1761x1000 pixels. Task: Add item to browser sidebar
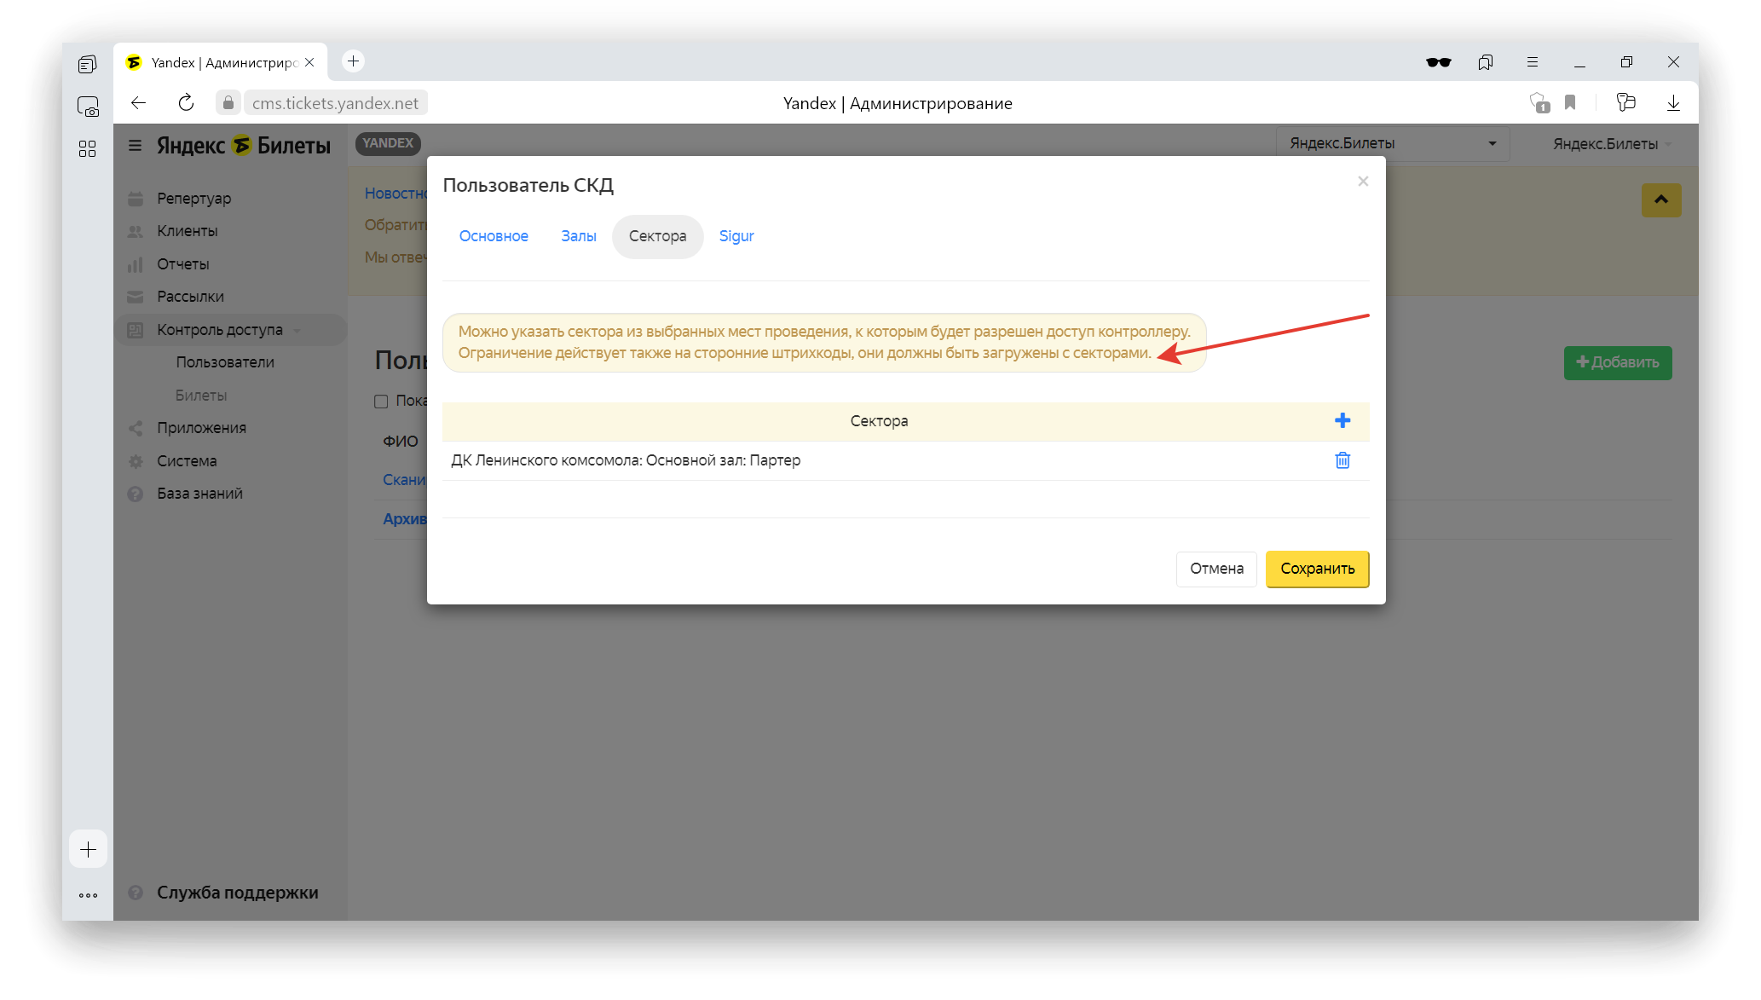(88, 849)
